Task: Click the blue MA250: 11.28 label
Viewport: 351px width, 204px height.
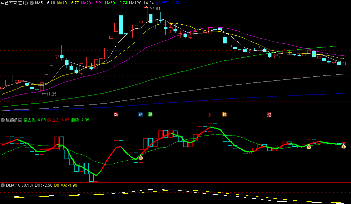Action: click(x=168, y=3)
